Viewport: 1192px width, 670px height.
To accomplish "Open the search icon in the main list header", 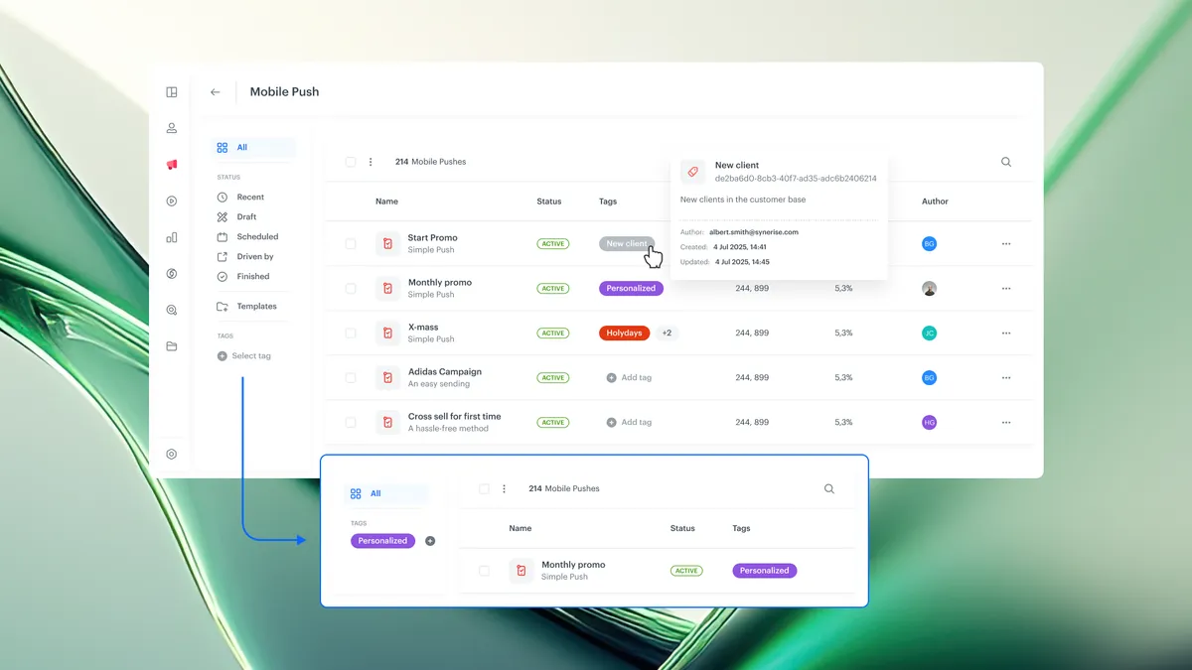I will (x=1006, y=162).
